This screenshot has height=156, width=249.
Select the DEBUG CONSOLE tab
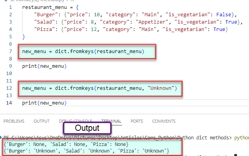[75, 121]
